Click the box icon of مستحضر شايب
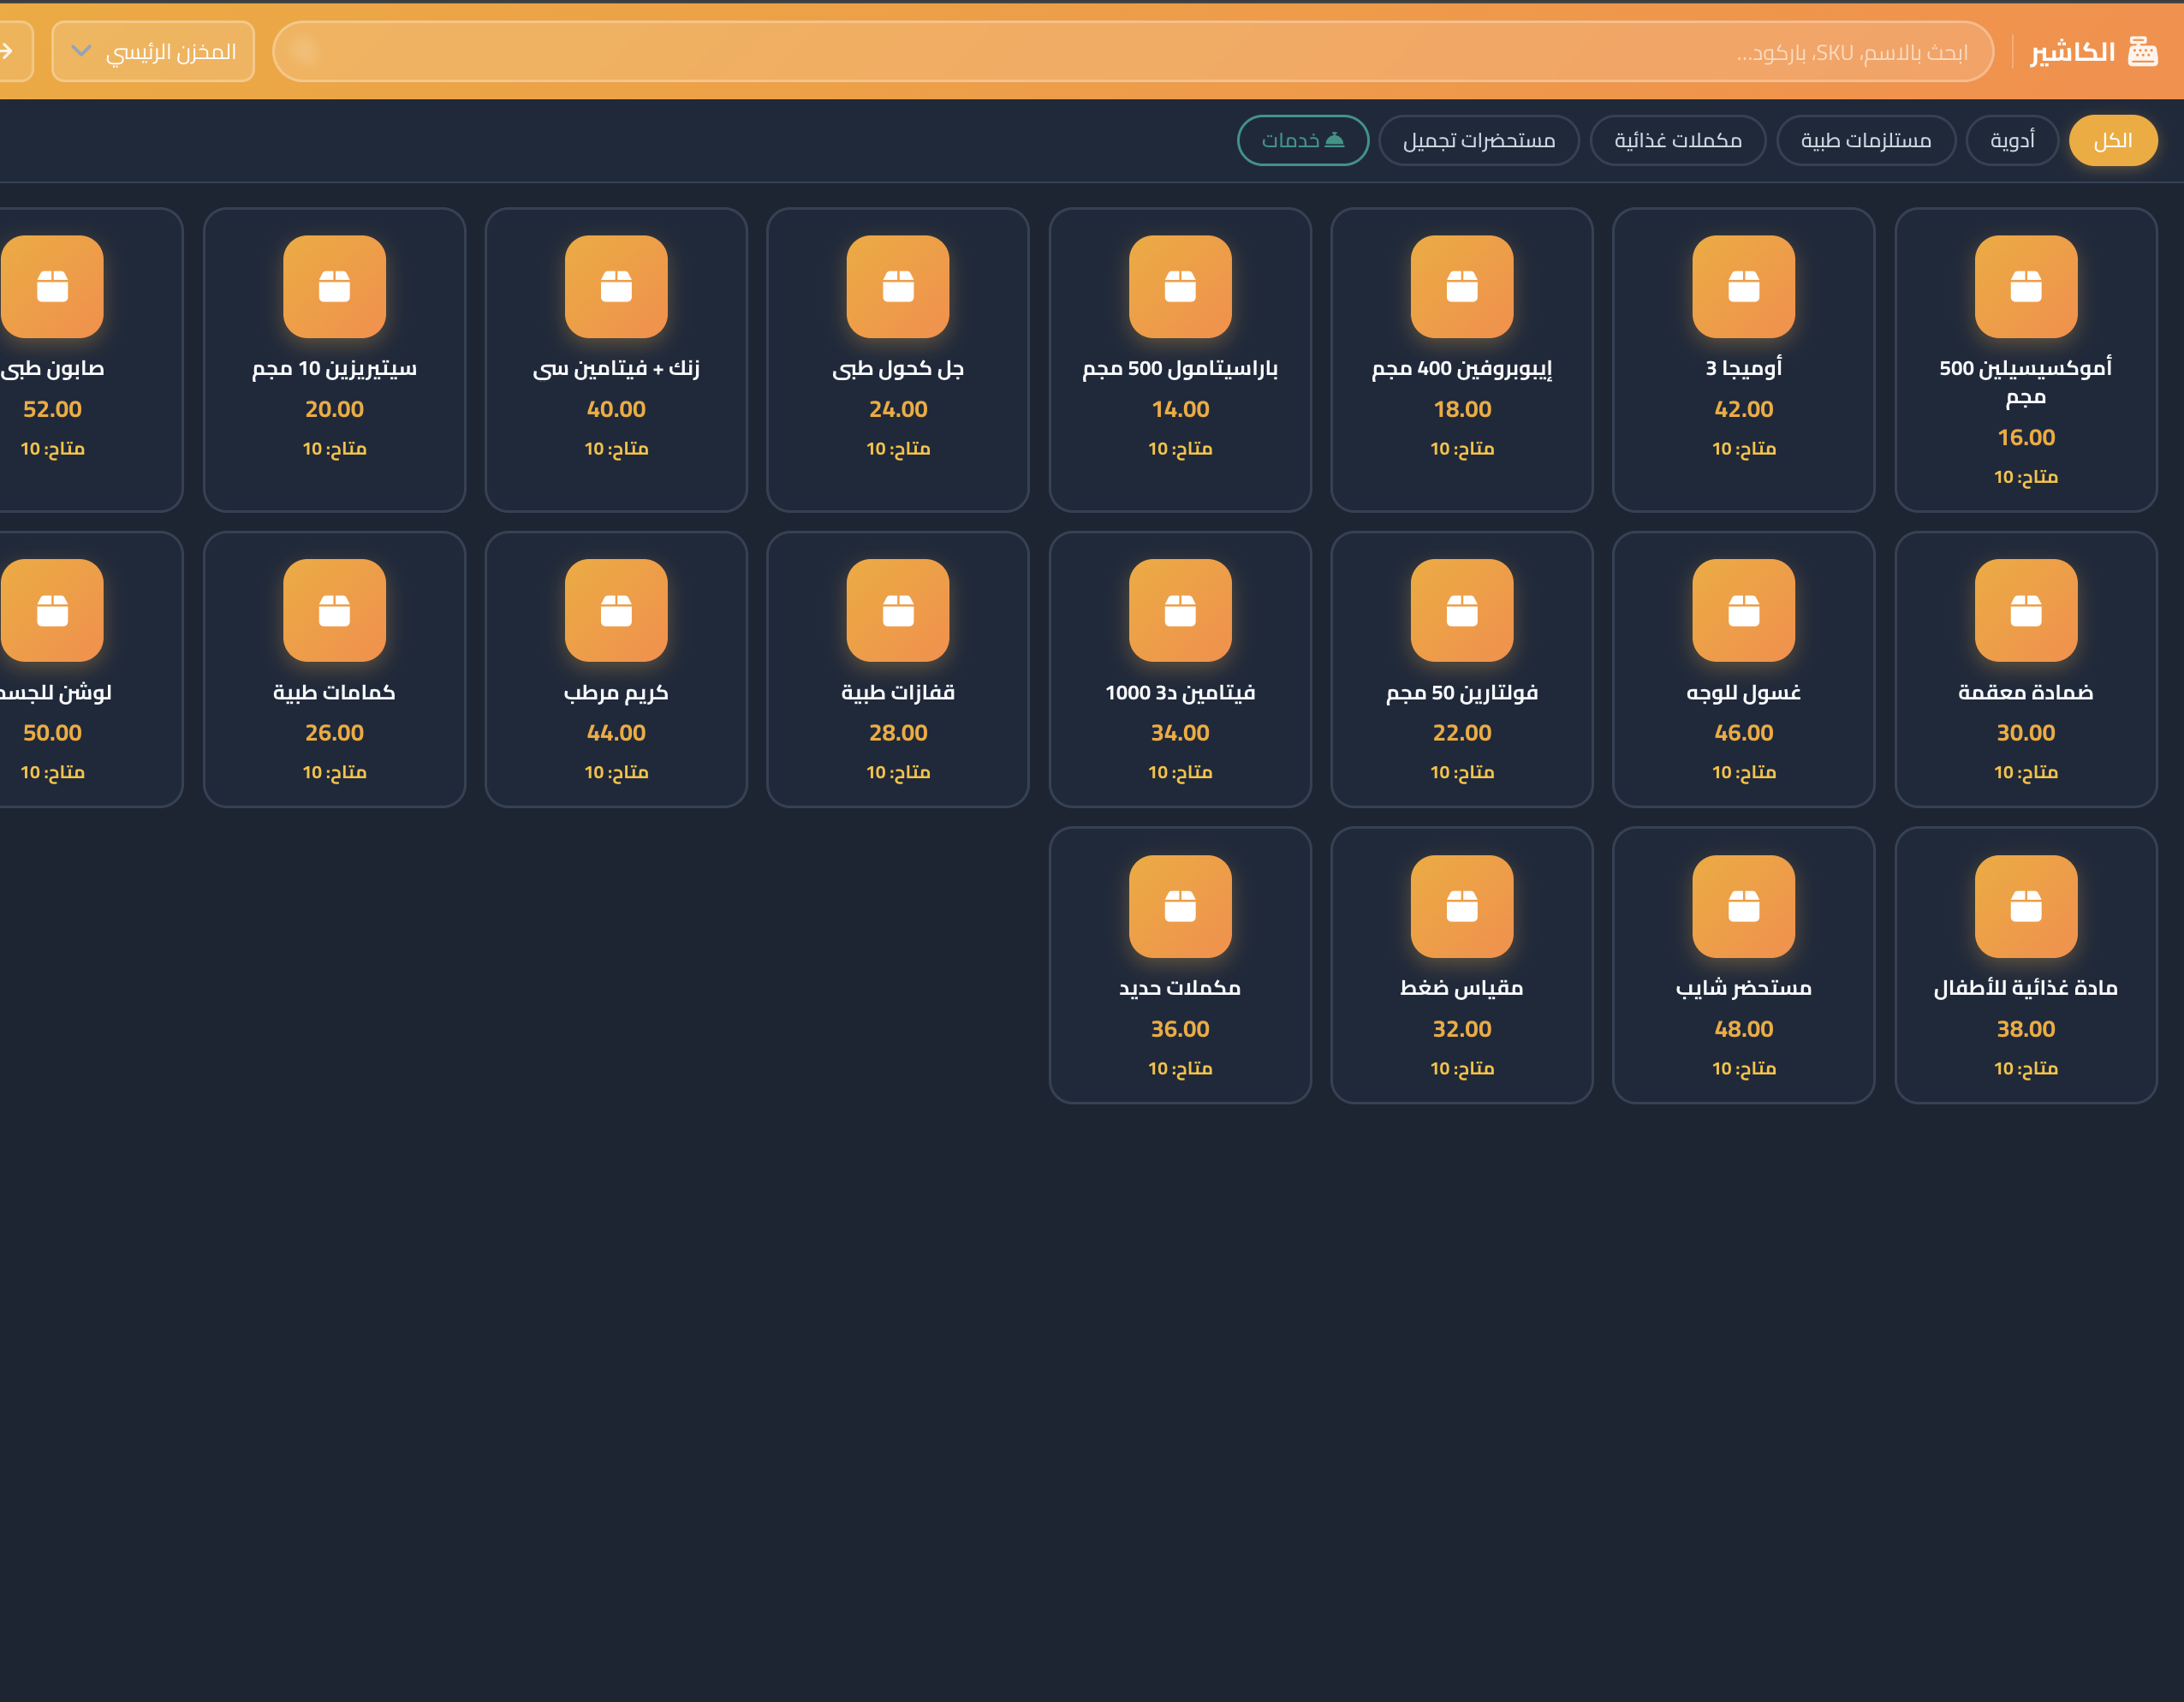2184x1702 pixels. coord(1744,906)
